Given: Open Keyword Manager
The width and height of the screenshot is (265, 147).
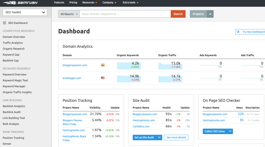Looking at the screenshot, I should [14, 86].
